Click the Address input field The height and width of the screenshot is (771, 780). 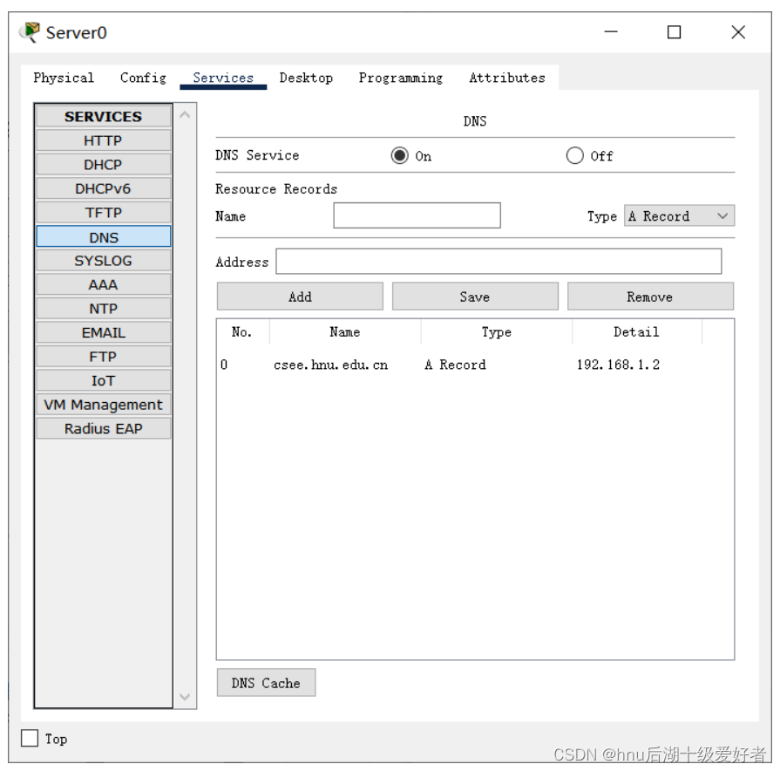tap(499, 262)
